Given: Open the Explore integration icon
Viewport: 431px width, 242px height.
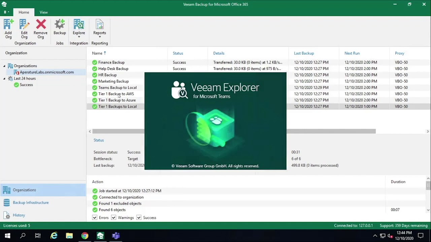Looking at the screenshot, I should [x=79, y=25].
